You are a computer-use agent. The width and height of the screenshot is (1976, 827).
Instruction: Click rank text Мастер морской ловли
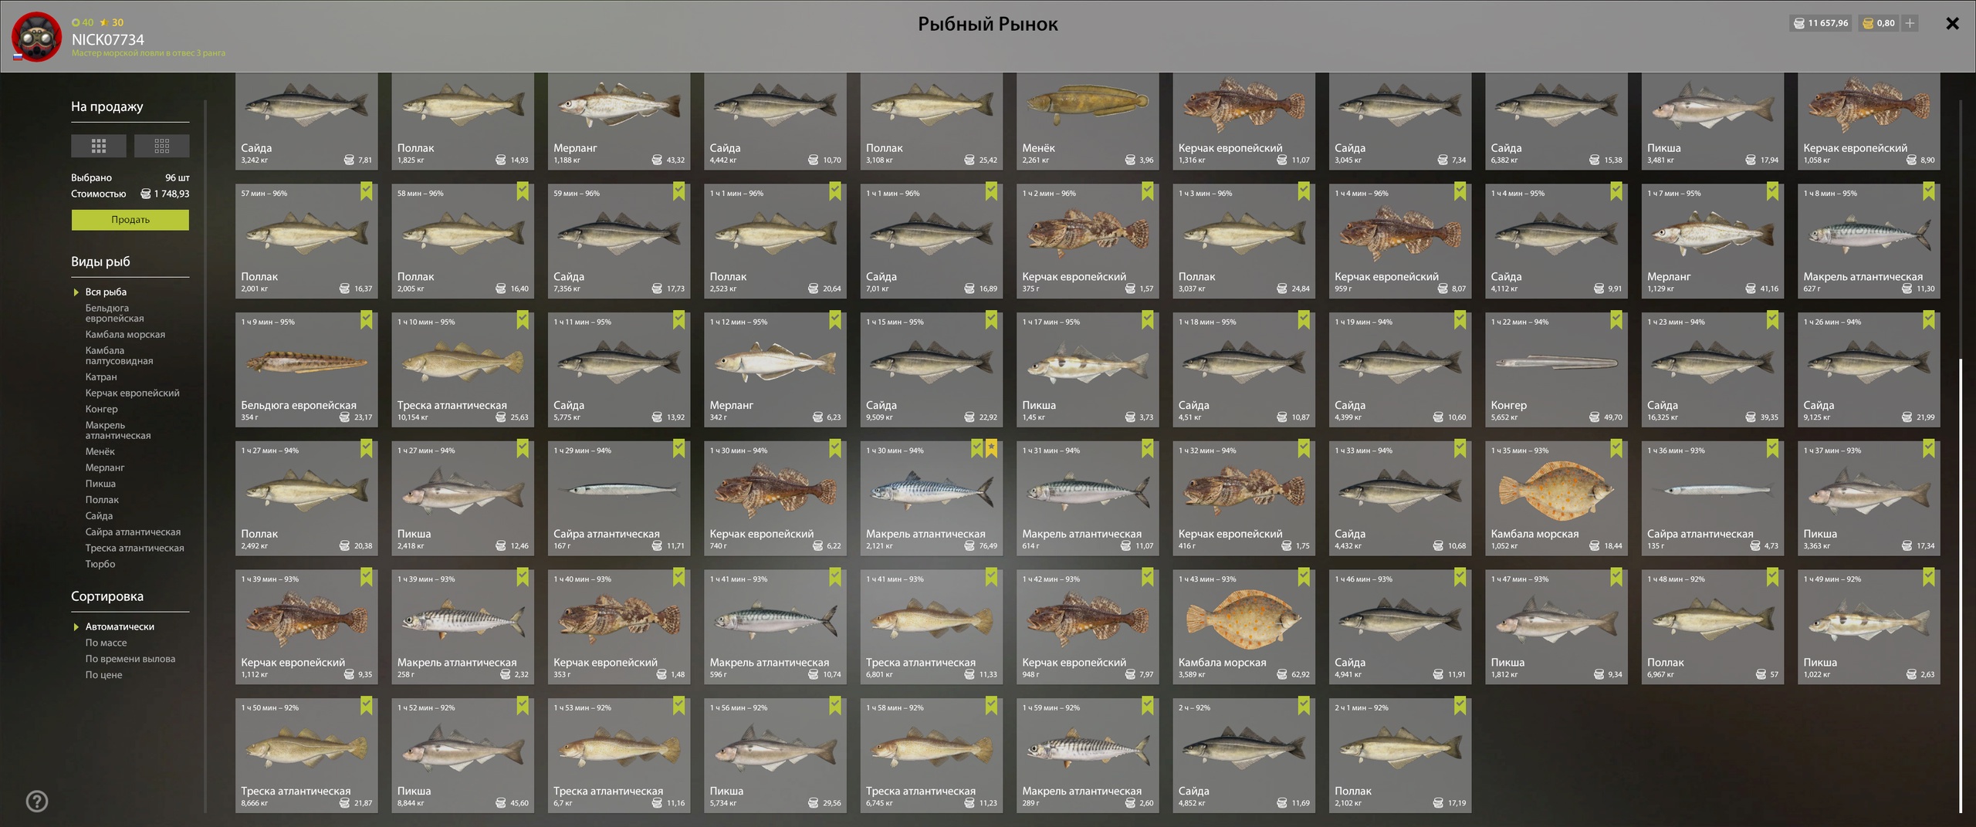pos(148,53)
